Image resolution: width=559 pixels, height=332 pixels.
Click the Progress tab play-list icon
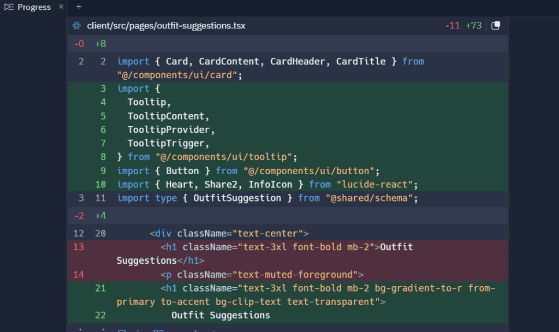coord(9,7)
